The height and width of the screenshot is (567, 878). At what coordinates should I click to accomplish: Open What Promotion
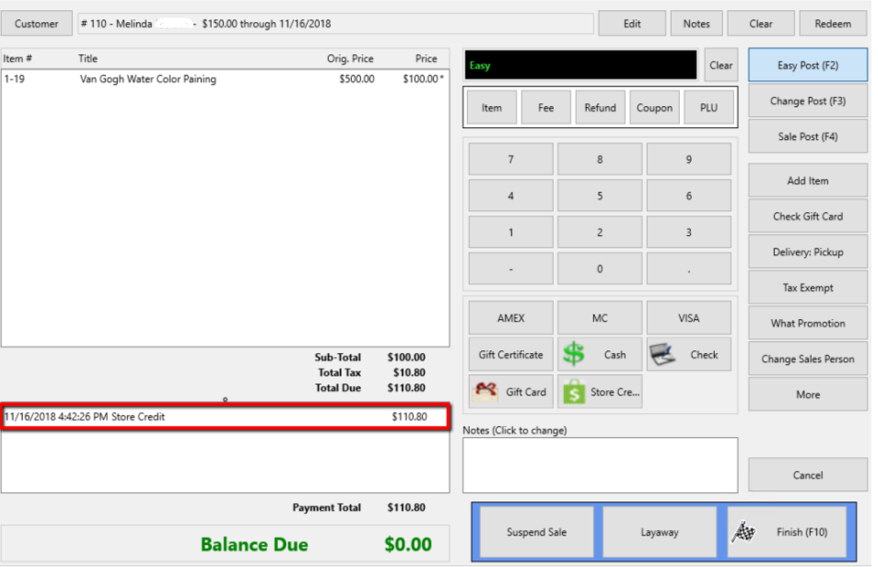click(808, 324)
